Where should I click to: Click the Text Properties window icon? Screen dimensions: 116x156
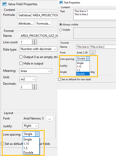pos(61,3)
